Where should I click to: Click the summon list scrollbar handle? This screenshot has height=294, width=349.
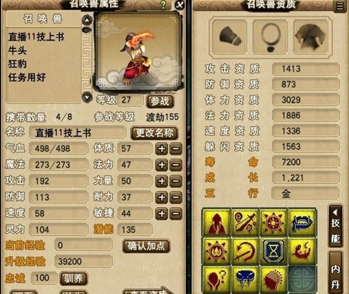pos(87,30)
